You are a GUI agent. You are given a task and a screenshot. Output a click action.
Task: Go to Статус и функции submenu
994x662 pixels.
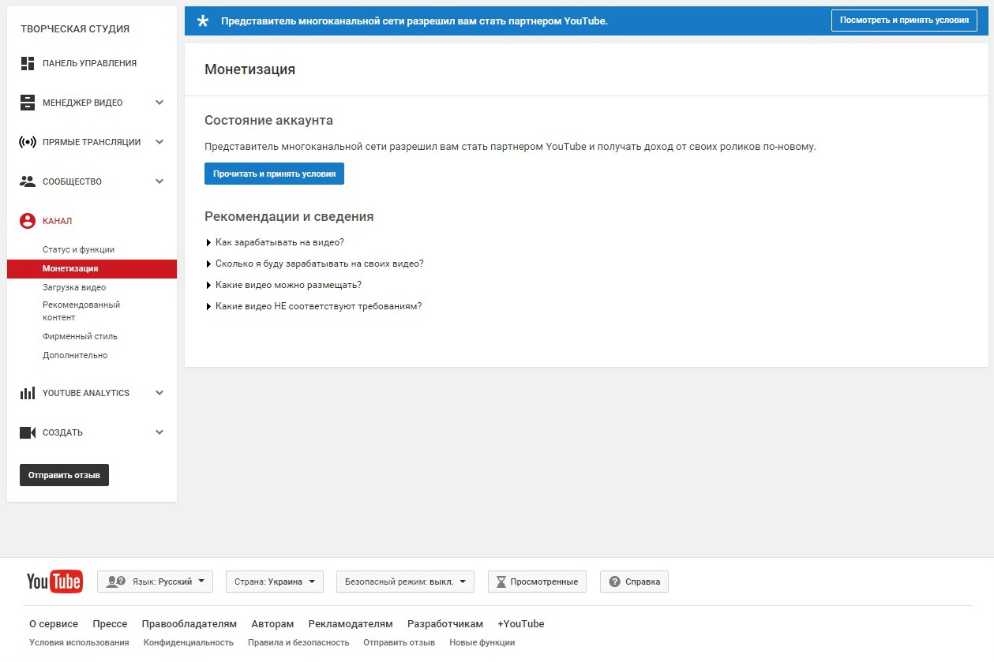pyautogui.click(x=78, y=249)
